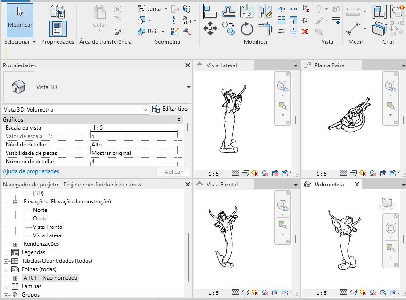Expand the Famílias tree node
406x300 pixels.
(x=6, y=287)
